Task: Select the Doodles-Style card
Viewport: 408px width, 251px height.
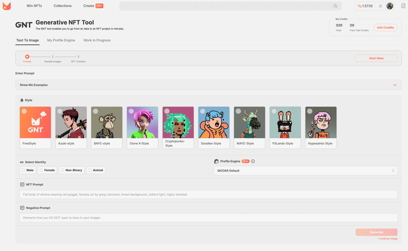Action: [214, 128]
